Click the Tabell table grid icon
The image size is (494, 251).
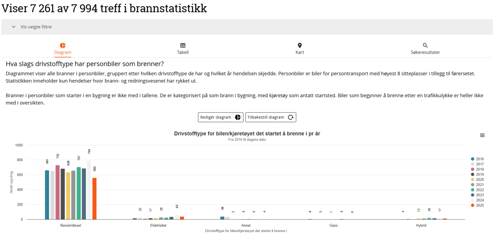click(x=183, y=45)
